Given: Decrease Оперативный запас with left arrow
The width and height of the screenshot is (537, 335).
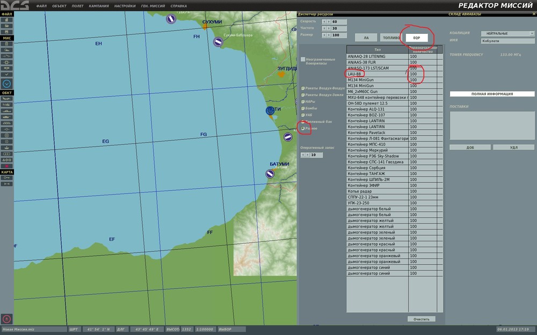Looking at the screenshot, I should 302,155.
